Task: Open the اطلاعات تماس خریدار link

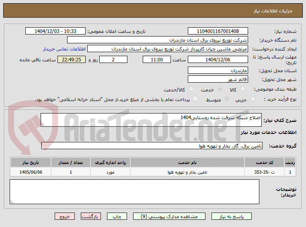Action: [x=64, y=49]
